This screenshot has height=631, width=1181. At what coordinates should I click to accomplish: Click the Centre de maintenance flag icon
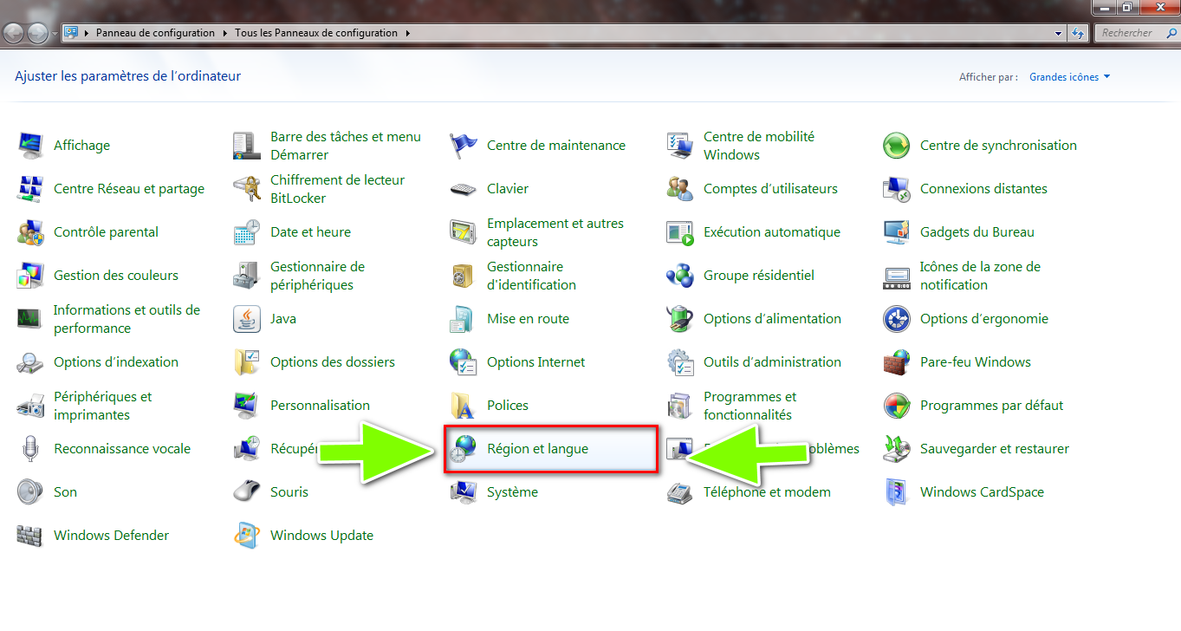tap(464, 146)
